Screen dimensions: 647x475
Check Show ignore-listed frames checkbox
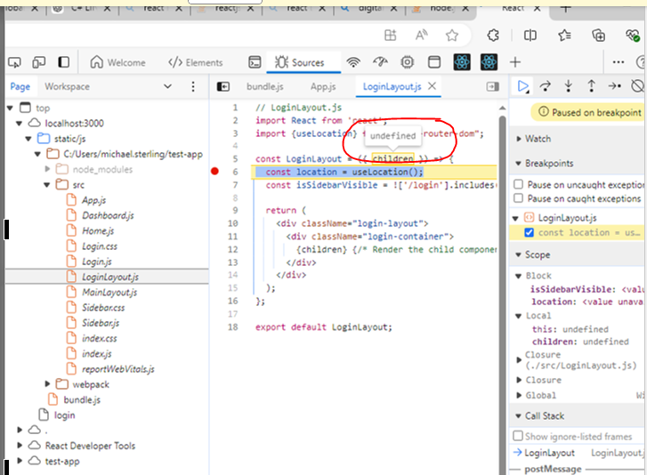point(517,436)
